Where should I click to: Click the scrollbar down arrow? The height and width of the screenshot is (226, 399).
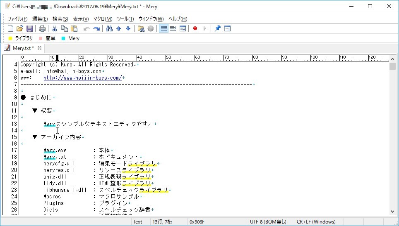click(392, 211)
